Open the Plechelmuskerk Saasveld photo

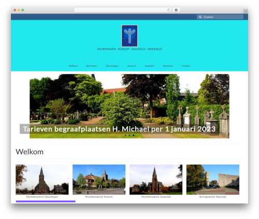pyautogui.click(x=156, y=180)
